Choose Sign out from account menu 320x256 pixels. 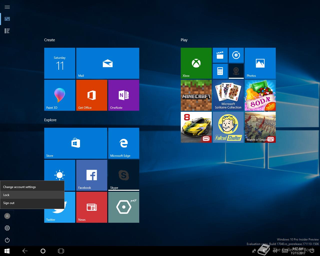click(x=32, y=203)
